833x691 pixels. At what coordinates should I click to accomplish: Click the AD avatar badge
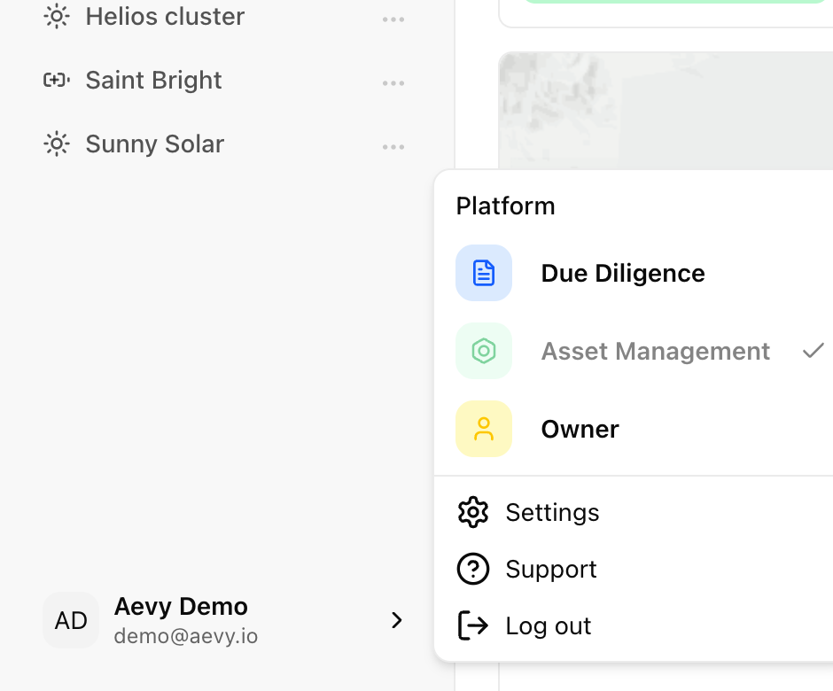[x=71, y=620]
